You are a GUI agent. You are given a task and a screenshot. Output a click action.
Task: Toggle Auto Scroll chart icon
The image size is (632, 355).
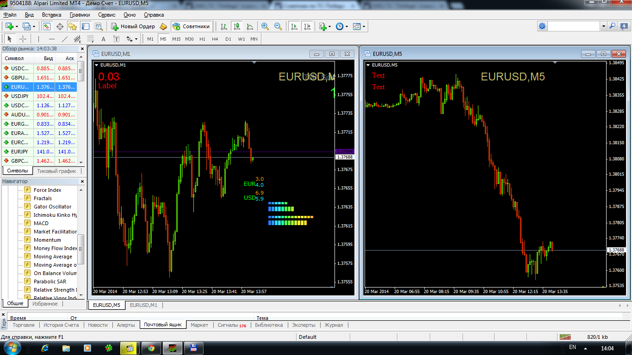pyautogui.click(x=294, y=26)
